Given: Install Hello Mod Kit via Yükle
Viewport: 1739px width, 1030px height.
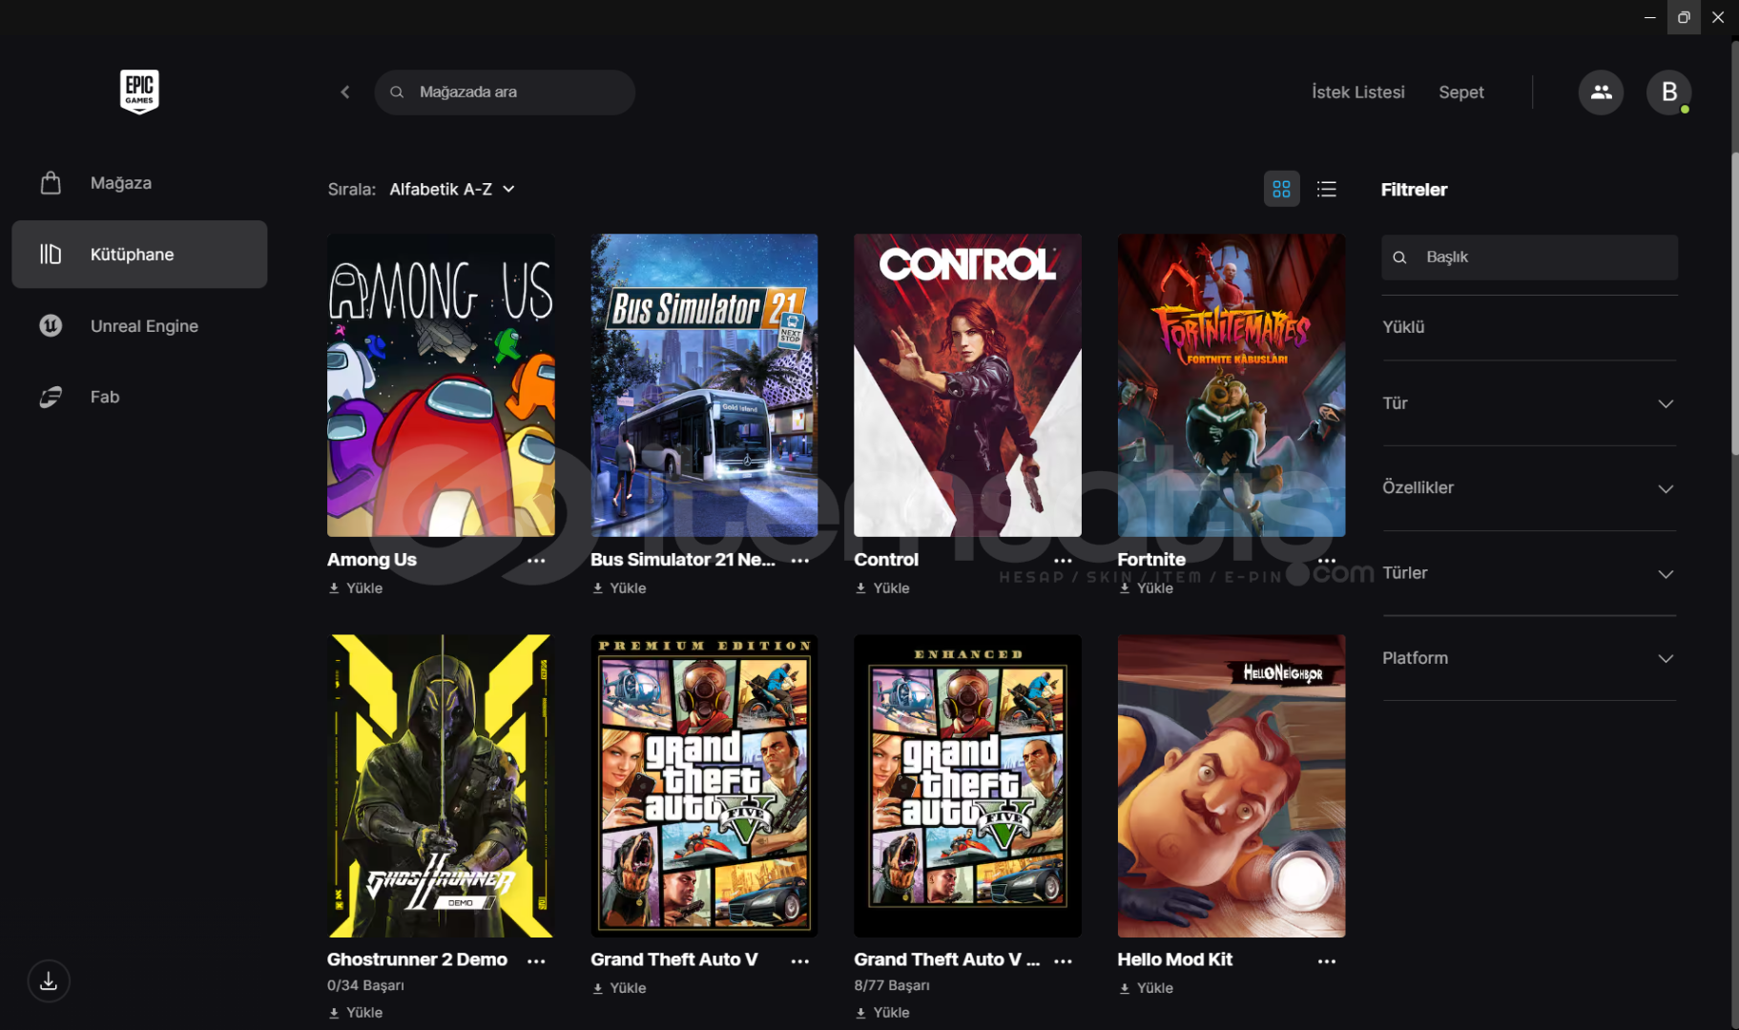Looking at the screenshot, I should point(1146,988).
